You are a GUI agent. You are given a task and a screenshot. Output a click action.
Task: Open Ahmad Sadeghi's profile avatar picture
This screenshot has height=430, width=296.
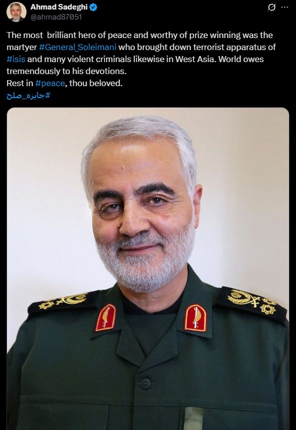(x=16, y=12)
